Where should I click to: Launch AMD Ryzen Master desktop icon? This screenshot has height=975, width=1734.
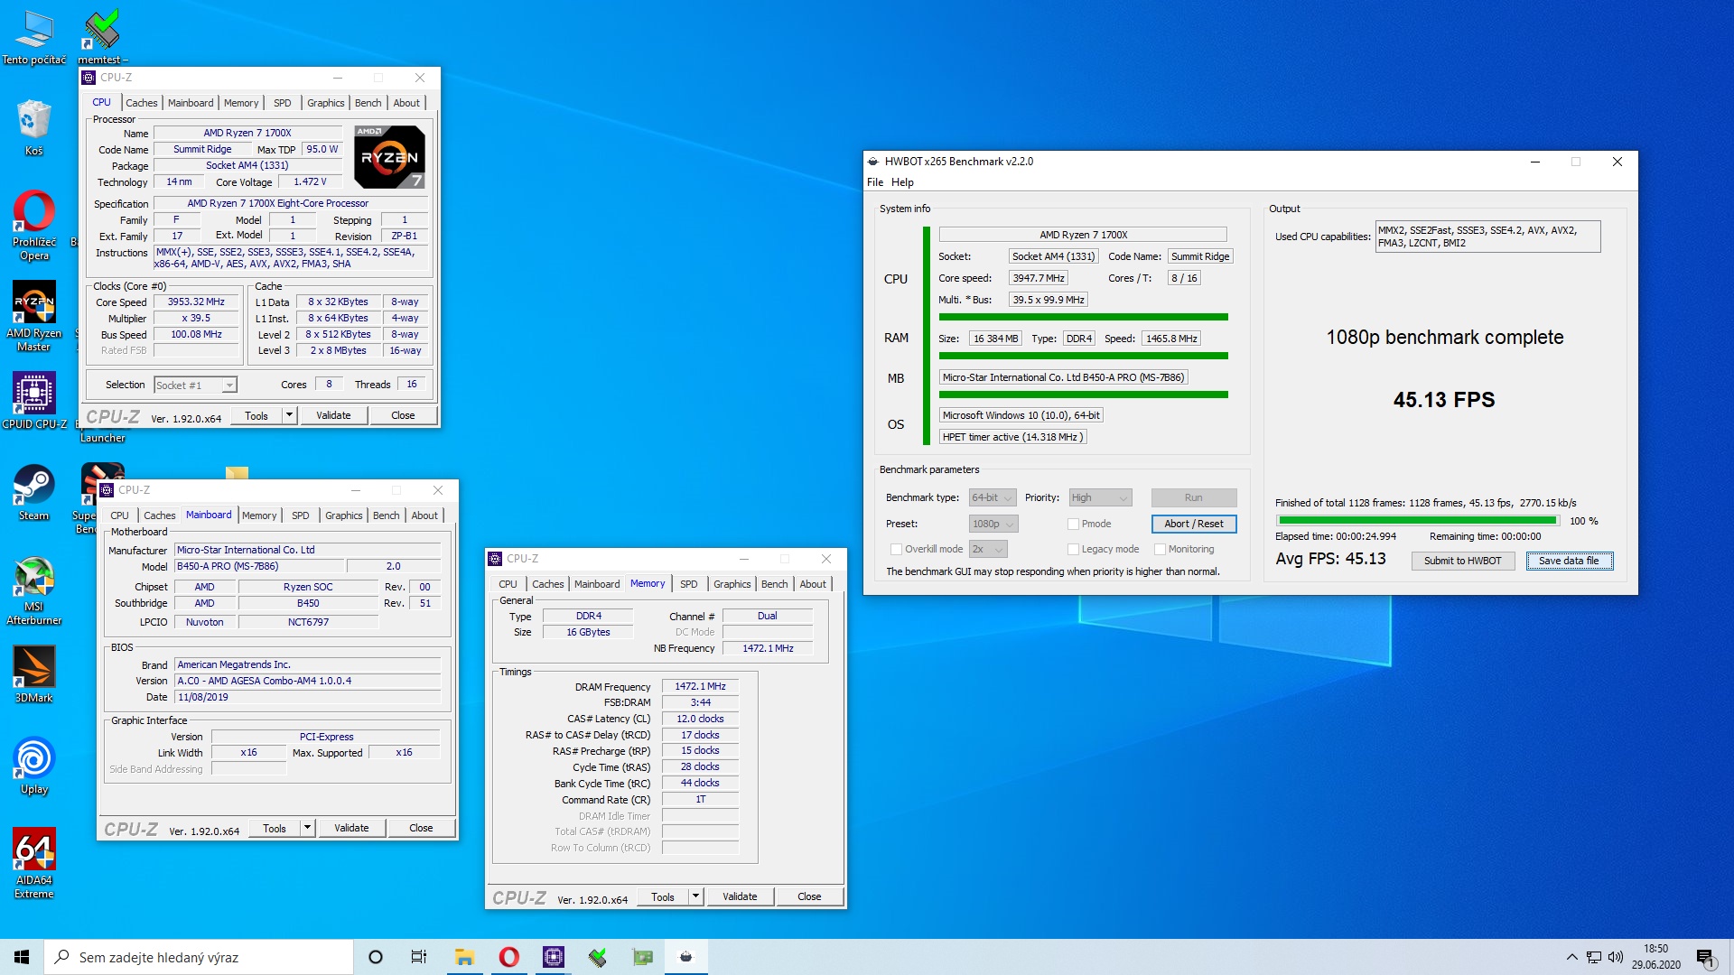point(34,315)
